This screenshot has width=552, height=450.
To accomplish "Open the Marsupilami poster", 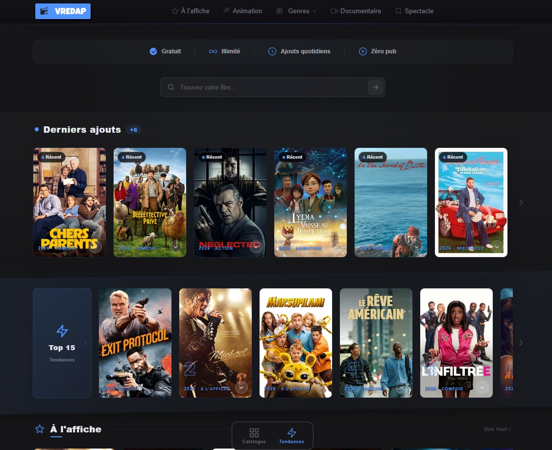I will point(296,343).
